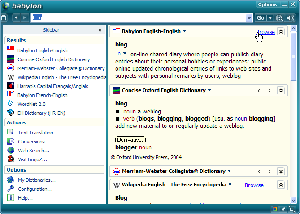Select Babylon English-English in Results

[43, 50]
